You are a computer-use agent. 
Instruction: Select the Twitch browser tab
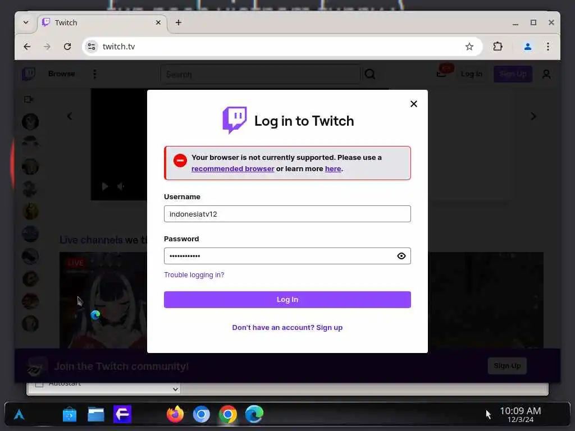click(x=102, y=22)
